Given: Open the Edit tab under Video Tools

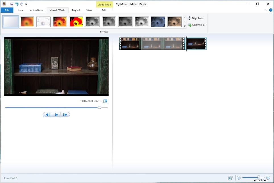Looking at the screenshot, I should click(x=104, y=10).
